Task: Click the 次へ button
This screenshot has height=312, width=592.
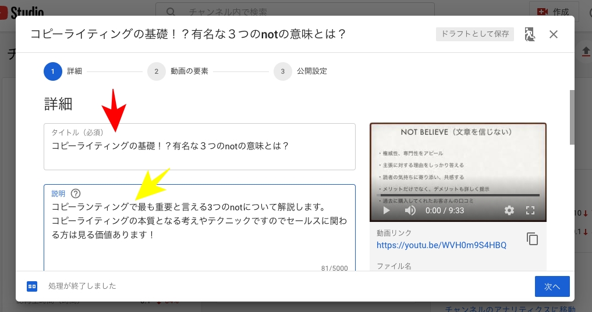Action: [552, 286]
